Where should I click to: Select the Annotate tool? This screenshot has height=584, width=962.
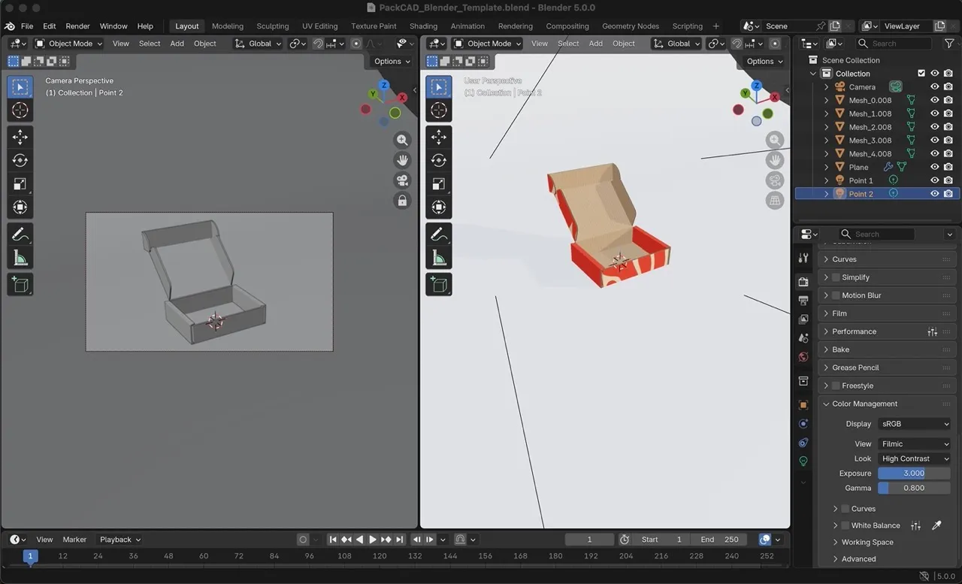[x=20, y=234]
